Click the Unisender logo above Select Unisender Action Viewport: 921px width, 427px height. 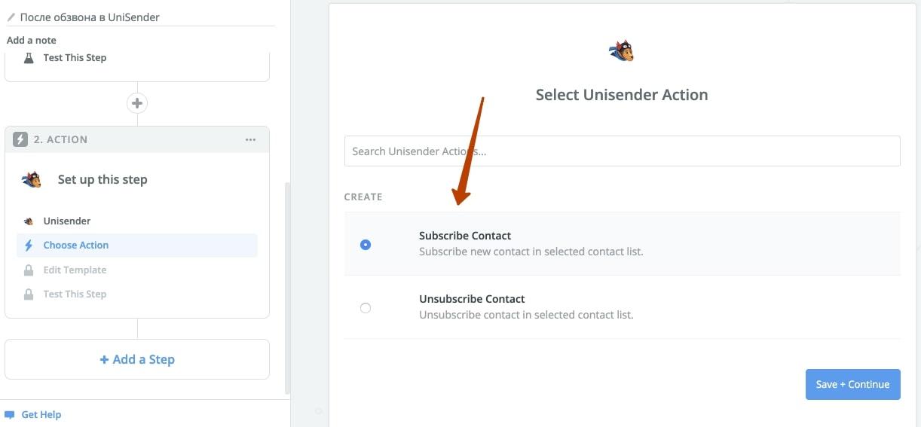(621, 51)
